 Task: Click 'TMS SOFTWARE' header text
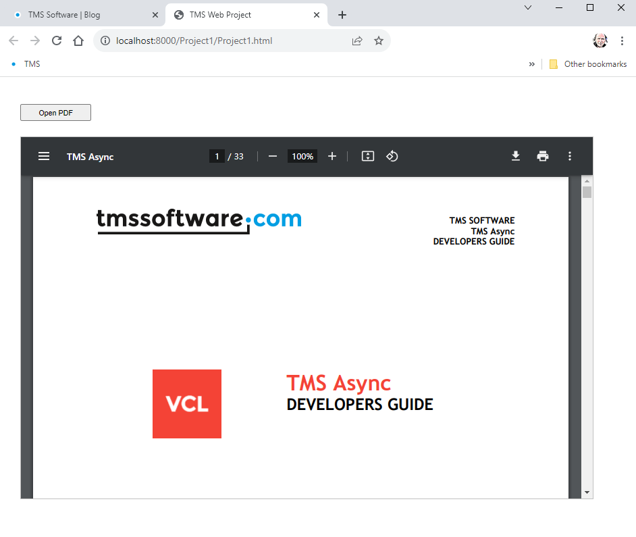pos(482,220)
